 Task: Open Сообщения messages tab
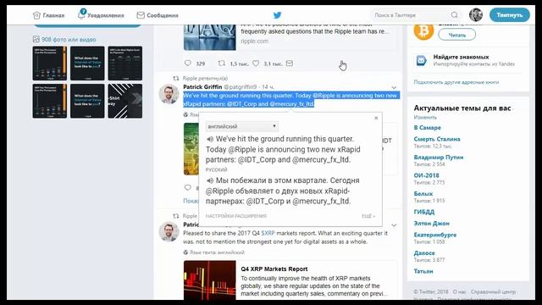point(158,15)
